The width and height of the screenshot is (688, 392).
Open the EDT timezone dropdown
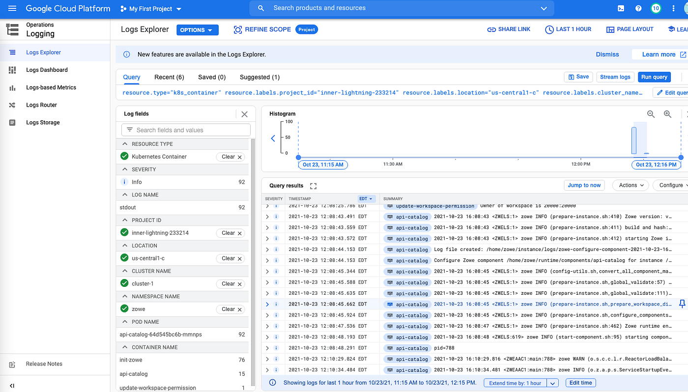[x=367, y=198]
